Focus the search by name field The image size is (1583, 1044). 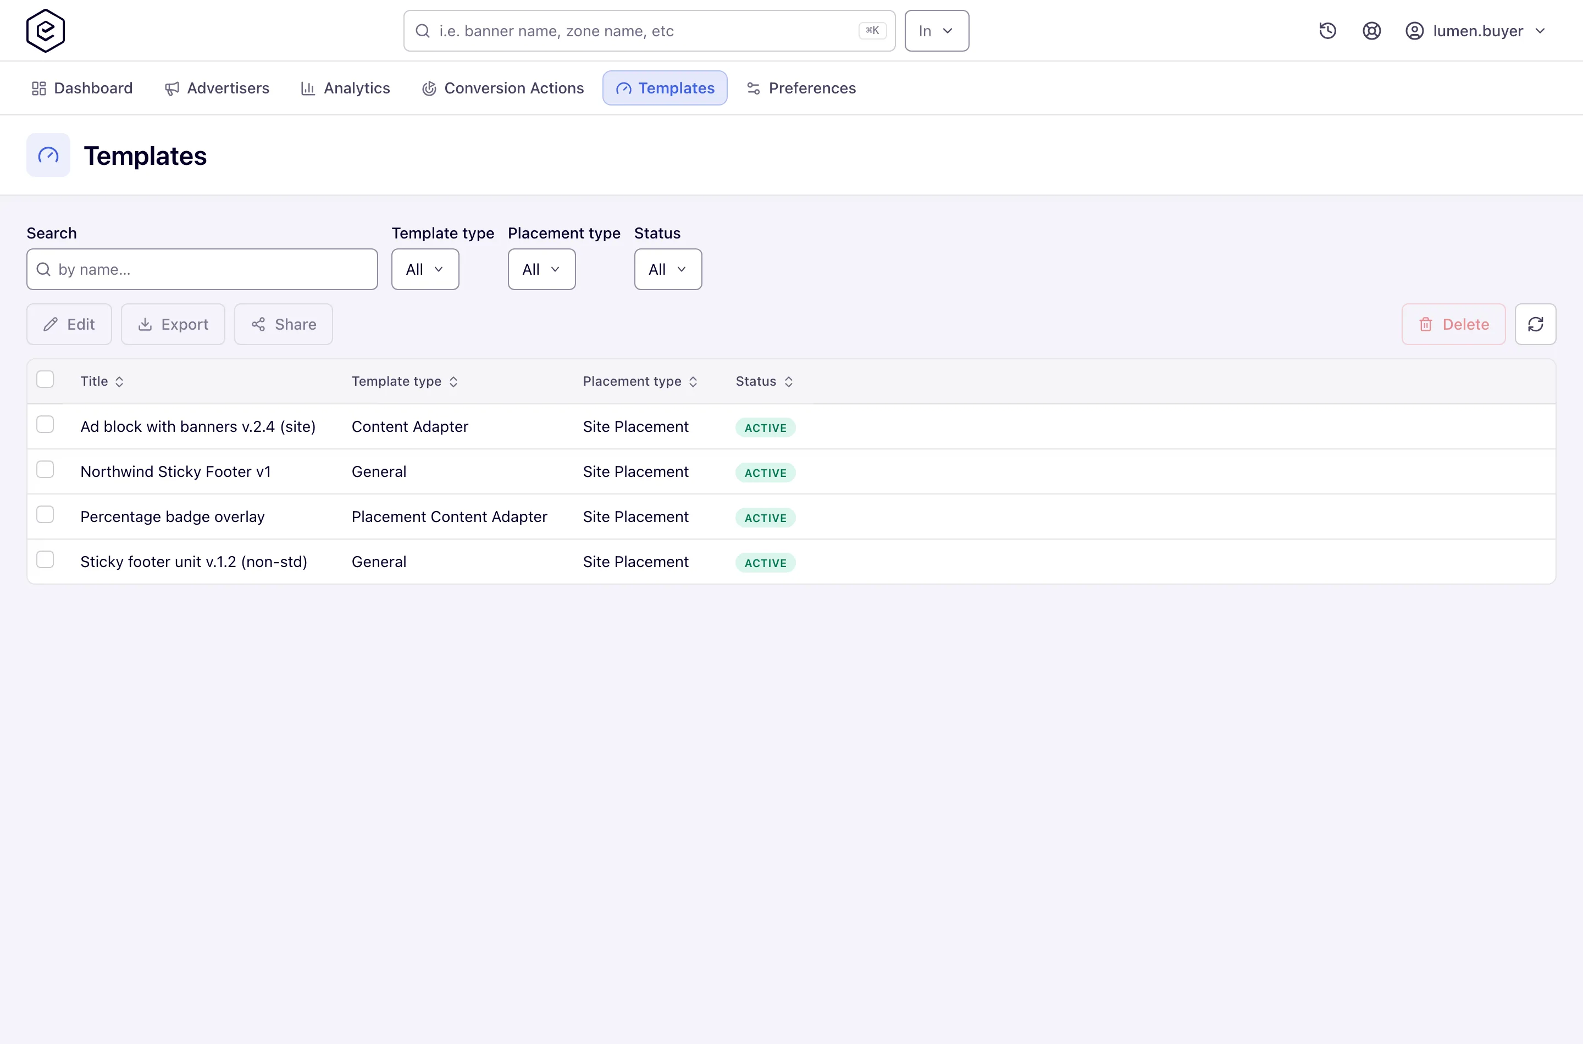tap(202, 269)
